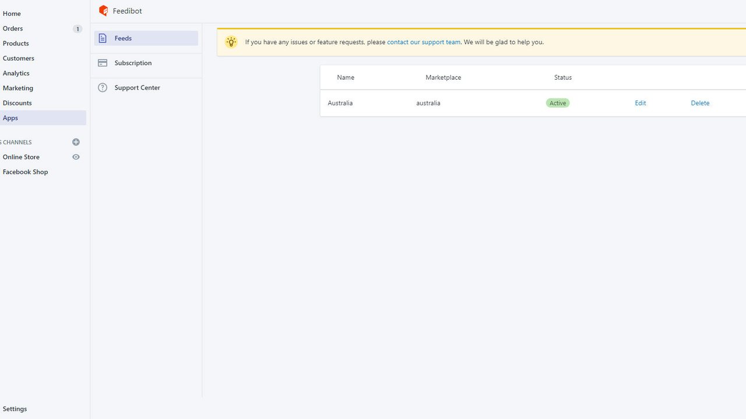This screenshot has width=746, height=419.
Task: Open the Customers page
Action: click(x=18, y=58)
